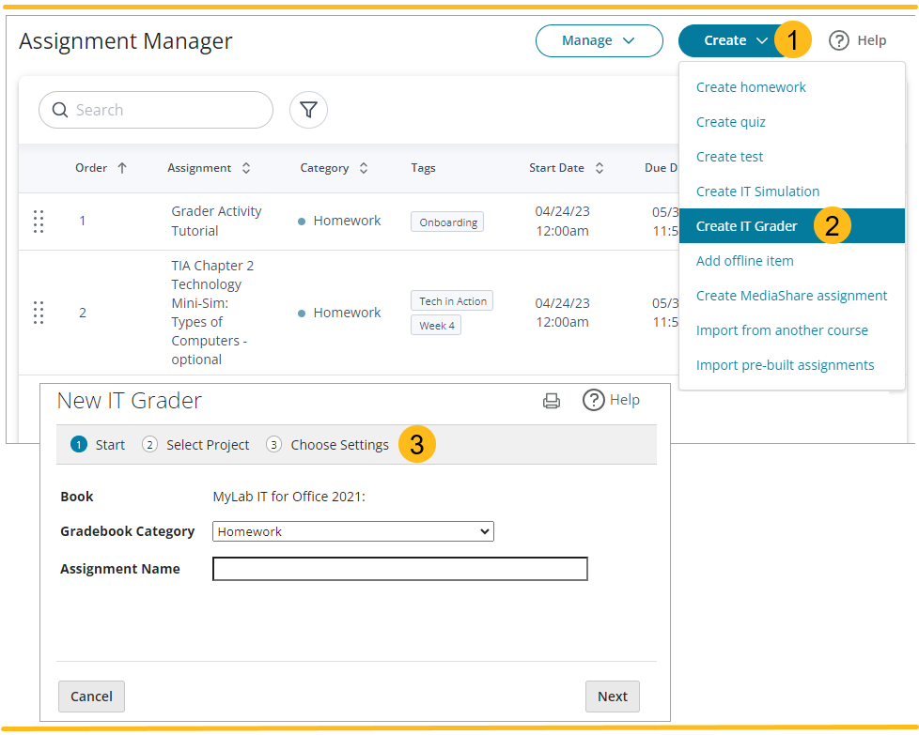Click the Assignment Name input field
This screenshot has width=919, height=735.
[x=399, y=569]
